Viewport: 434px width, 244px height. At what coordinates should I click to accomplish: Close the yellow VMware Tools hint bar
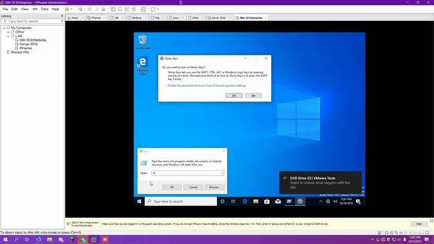pos(431,220)
